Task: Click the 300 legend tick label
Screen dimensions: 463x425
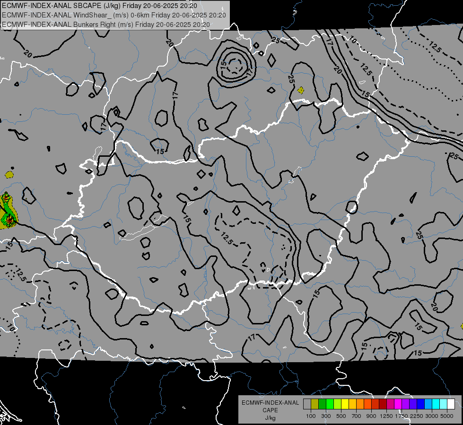Action: [326, 416]
